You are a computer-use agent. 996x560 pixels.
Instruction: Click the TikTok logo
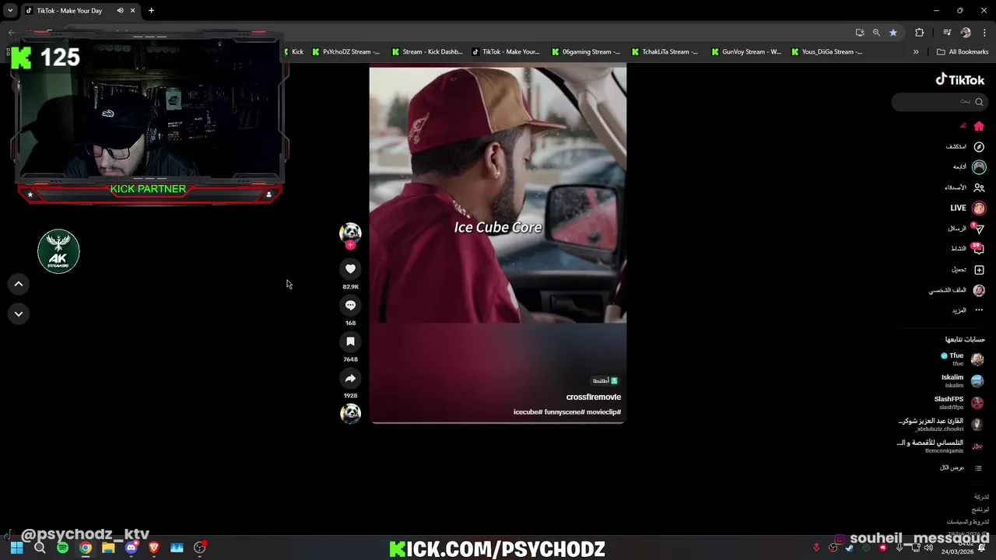pyautogui.click(x=959, y=79)
